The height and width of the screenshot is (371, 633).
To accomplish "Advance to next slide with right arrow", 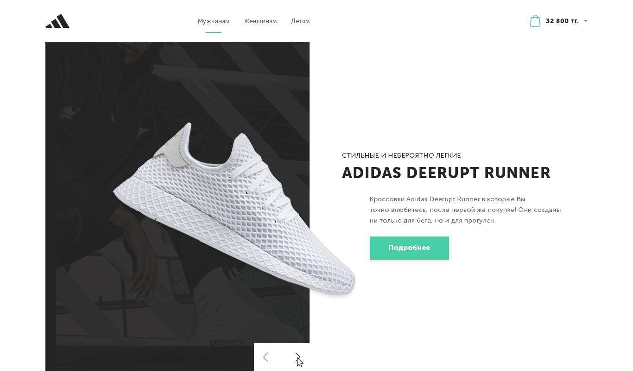I will coord(298,357).
